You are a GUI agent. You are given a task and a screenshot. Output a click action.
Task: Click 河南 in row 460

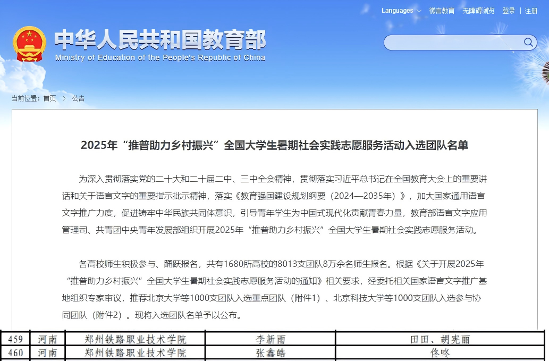48,352
